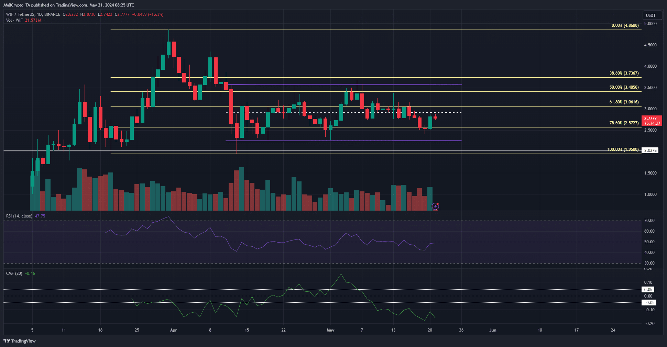Click the RSI (14, close) indicator label

[19, 216]
